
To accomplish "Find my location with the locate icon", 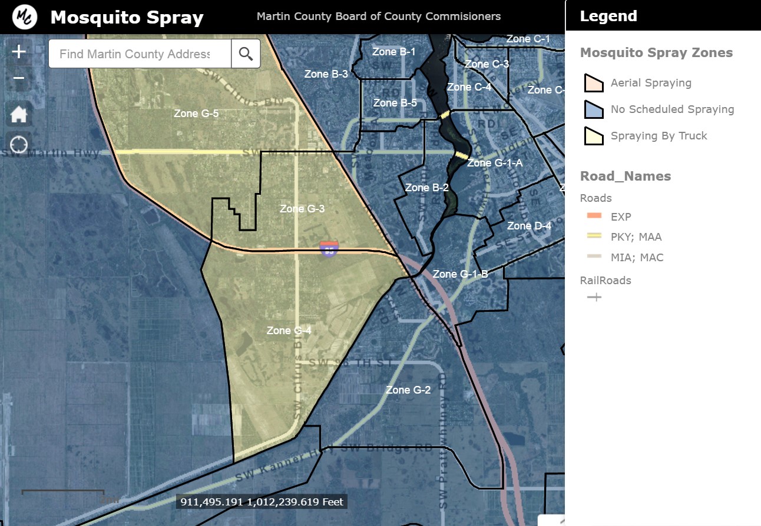I will (x=19, y=144).
